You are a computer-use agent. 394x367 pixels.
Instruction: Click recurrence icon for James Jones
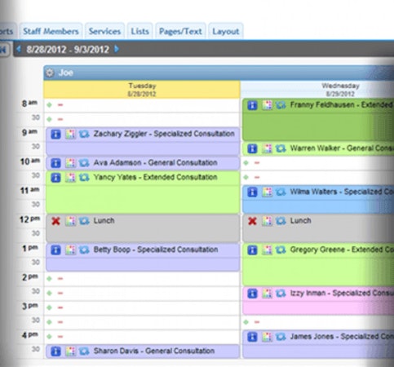coord(281,337)
